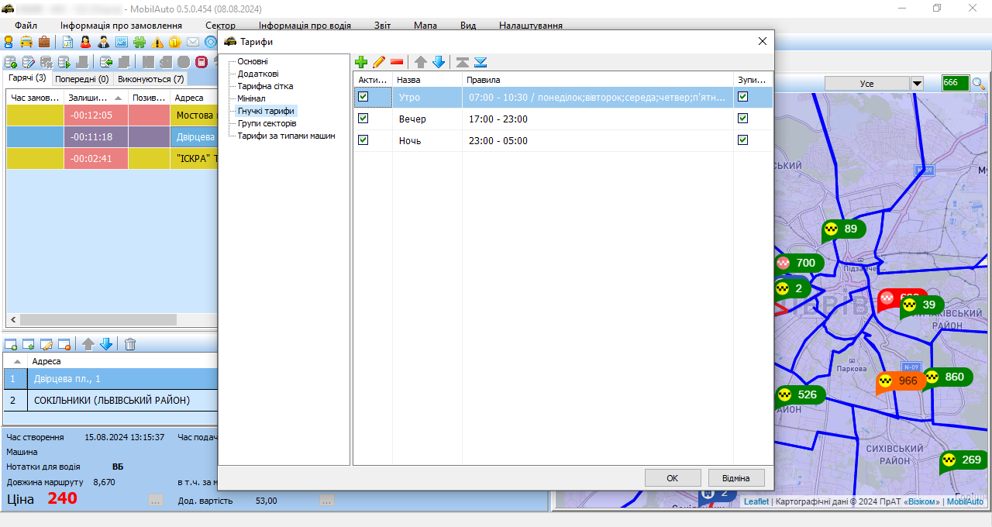
Task: Click the magnifier search icon above map
Action: point(979,84)
